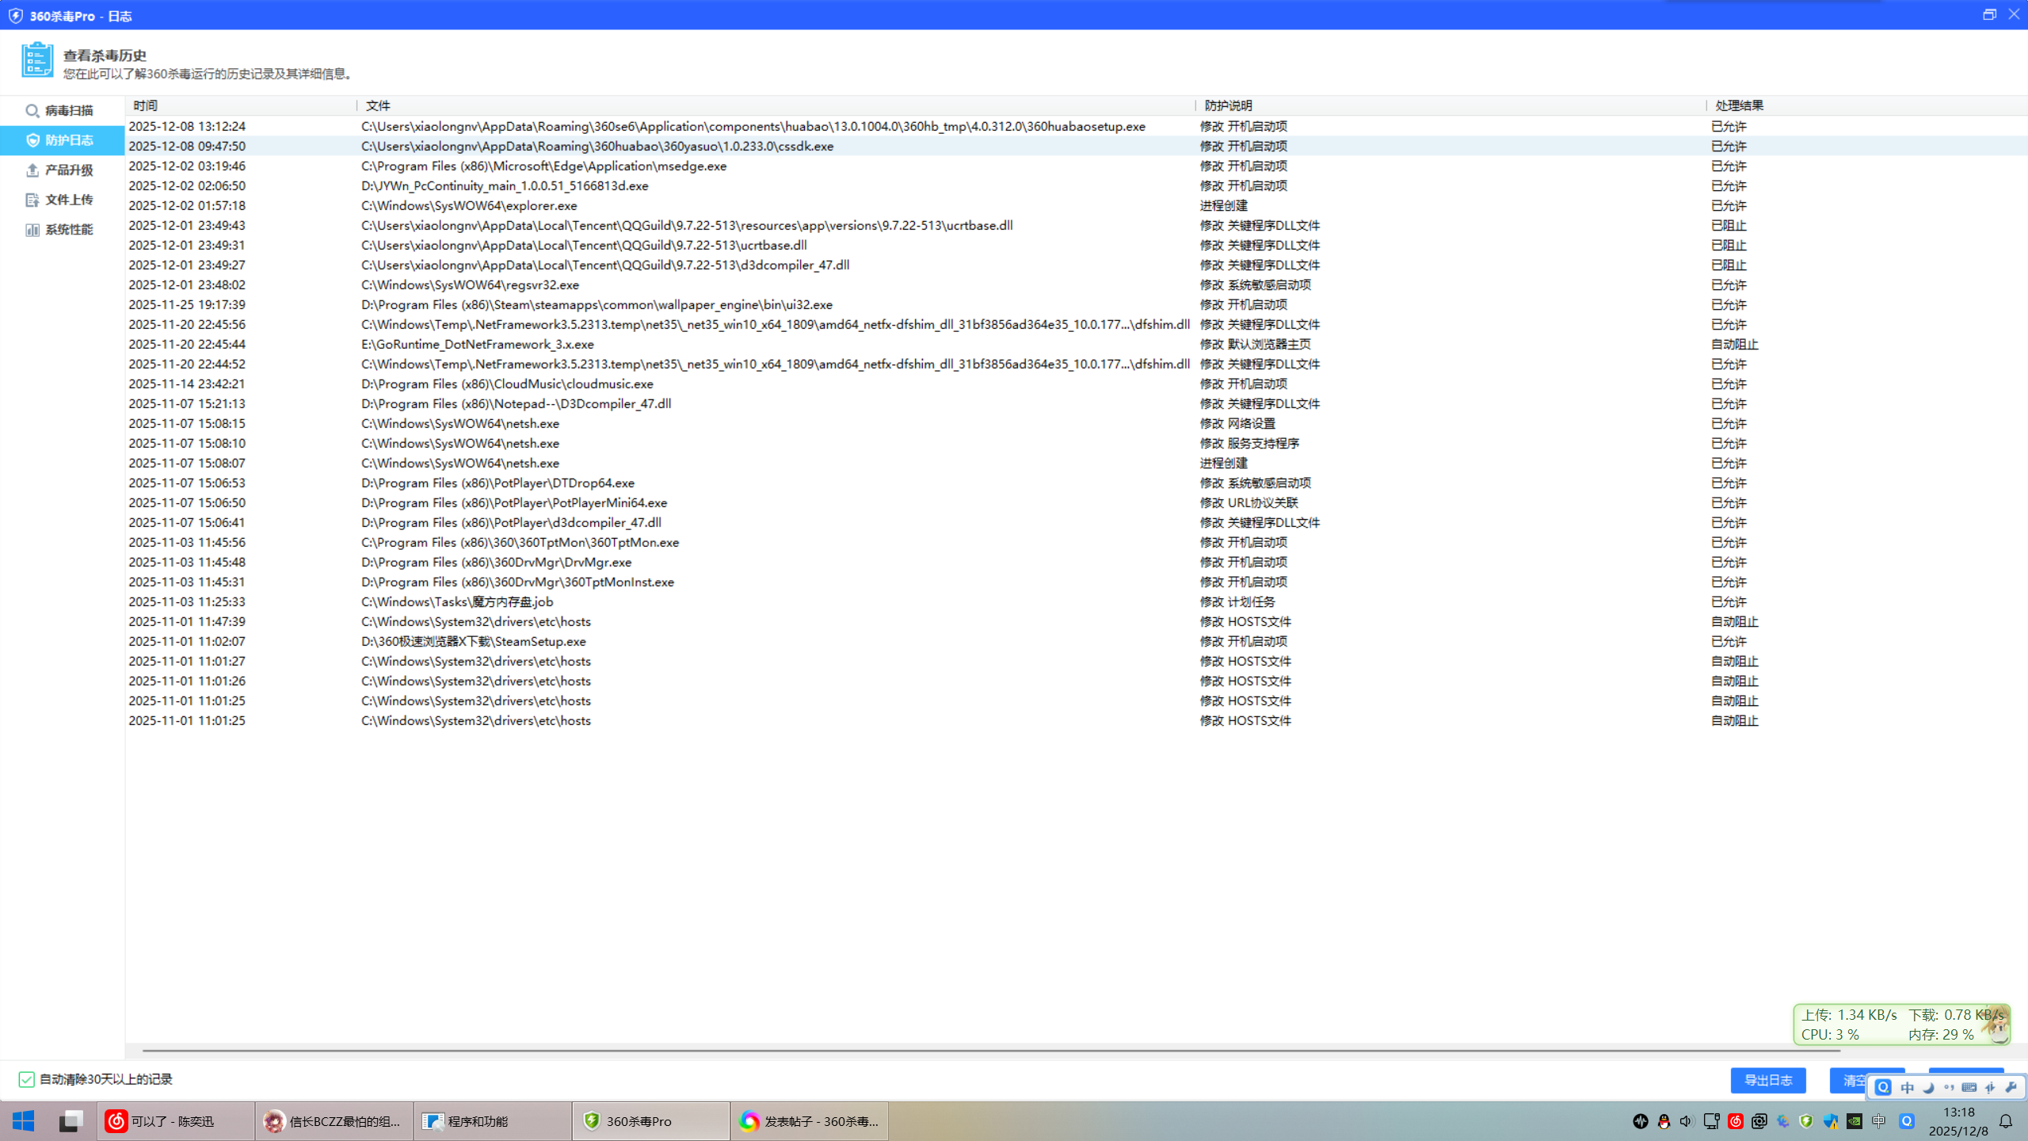Click the horizontal scrollbar under the log
Viewport: 2028px width, 1141px height.
tap(990, 1051)
